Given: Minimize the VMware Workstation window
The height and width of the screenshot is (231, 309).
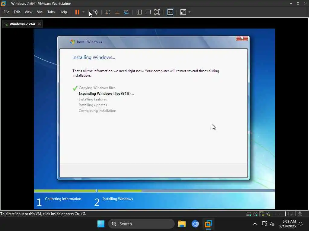Looking at the screenshot, I should [x=291, y=3].
